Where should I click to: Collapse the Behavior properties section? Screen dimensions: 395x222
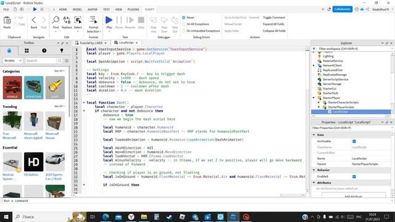point(314,170)
